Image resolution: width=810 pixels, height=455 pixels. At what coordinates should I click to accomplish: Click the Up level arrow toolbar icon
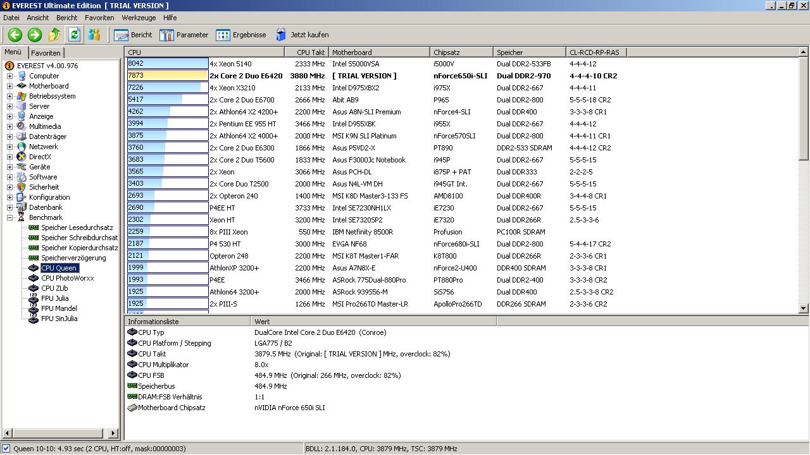pos(54,35)
